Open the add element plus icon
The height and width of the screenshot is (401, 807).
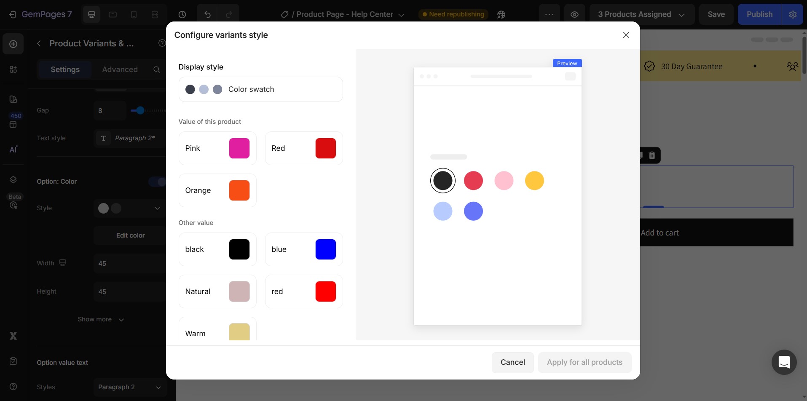13,44
